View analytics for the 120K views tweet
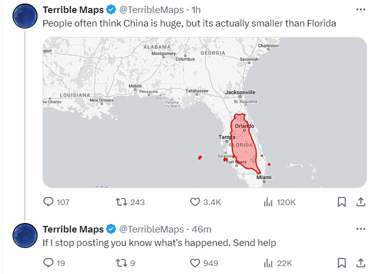The width and height of the screenshot is (377, 274). pos(268,202)
